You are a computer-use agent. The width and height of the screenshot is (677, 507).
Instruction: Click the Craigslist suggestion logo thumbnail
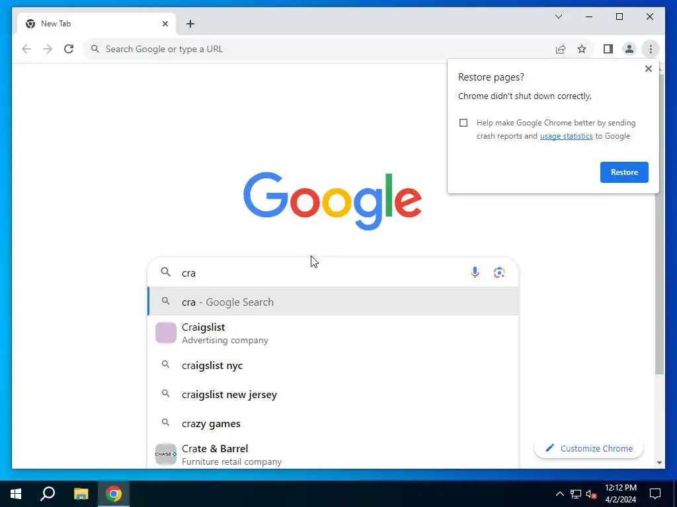click(x=166, y=333)
